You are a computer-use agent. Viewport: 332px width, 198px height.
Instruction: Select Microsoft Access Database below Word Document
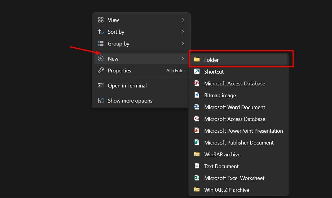pos(239,119)
